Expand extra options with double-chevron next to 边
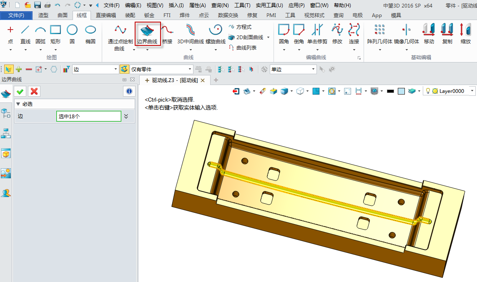Viewport: 477px width, 282px height. click(x=126, y=117)
